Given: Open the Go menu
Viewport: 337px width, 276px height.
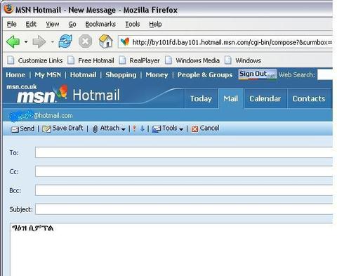Looking at the screenshot, I should (72, 24).
